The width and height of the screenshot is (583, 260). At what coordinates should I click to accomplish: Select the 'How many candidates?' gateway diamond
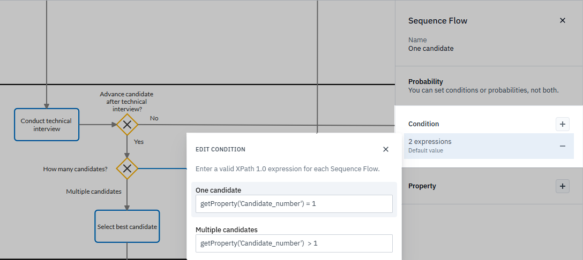tap(127, 169)
